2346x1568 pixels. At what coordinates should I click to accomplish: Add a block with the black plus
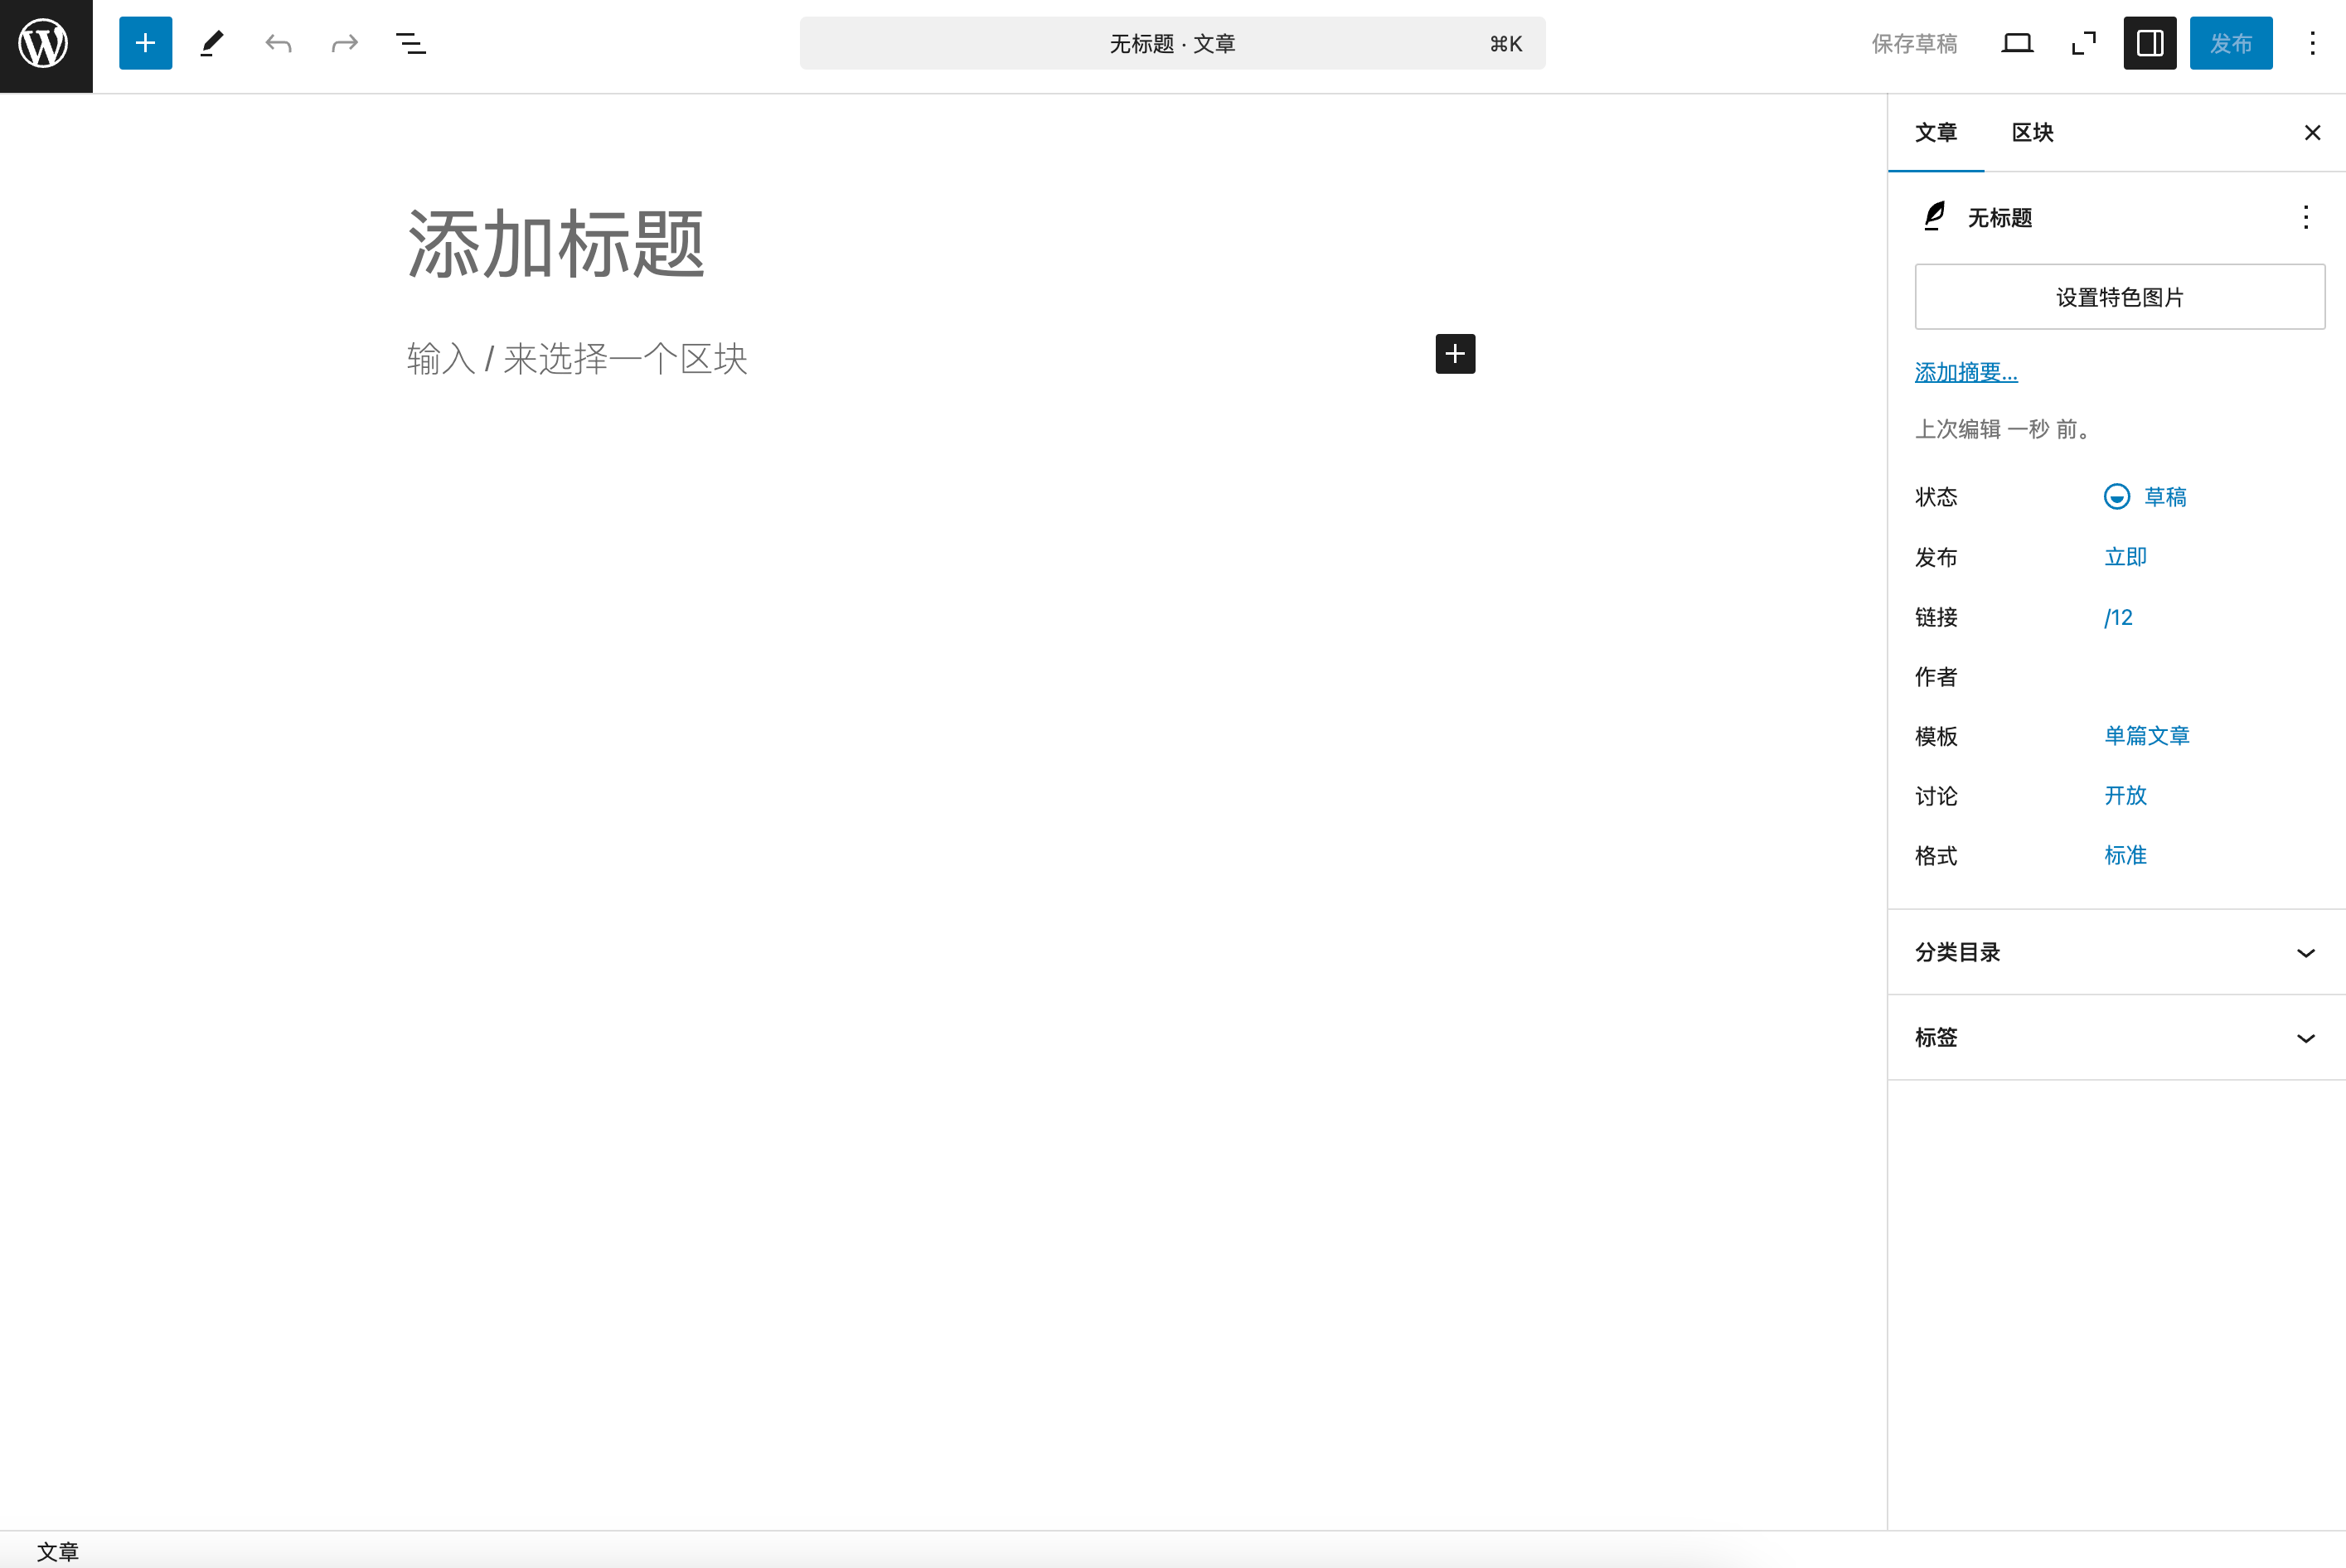1455,354
